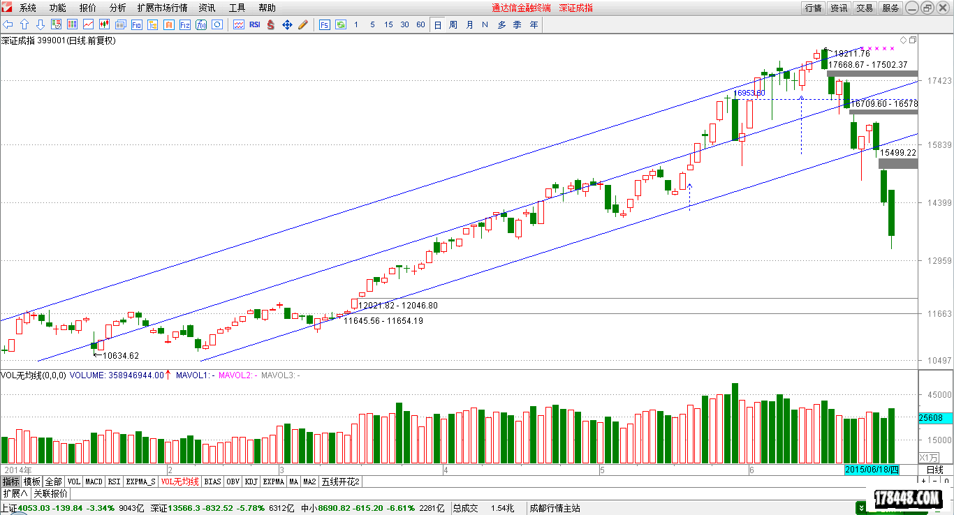Switch to 1-minute period

356,24
